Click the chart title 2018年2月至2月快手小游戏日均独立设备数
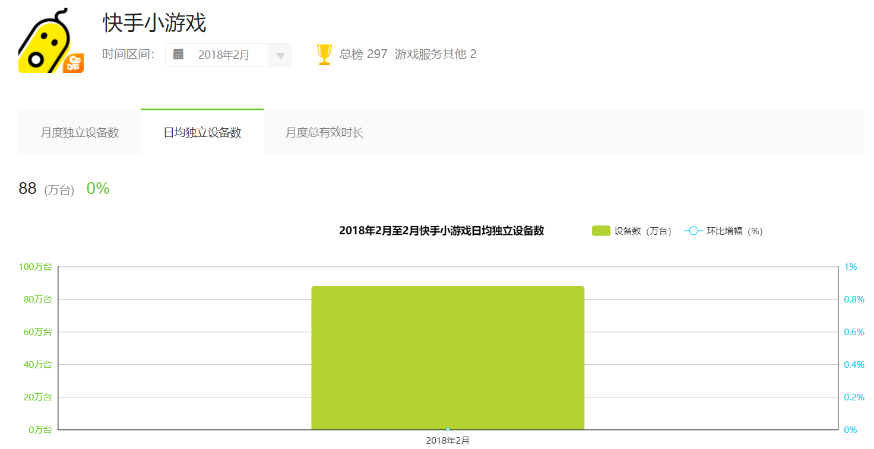The image size is (874, 449). (x=441, y=231)
